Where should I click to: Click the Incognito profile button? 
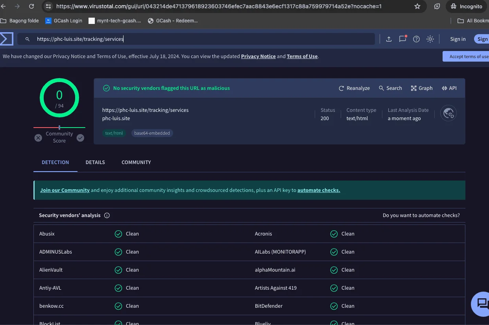(x=466, y=6)
